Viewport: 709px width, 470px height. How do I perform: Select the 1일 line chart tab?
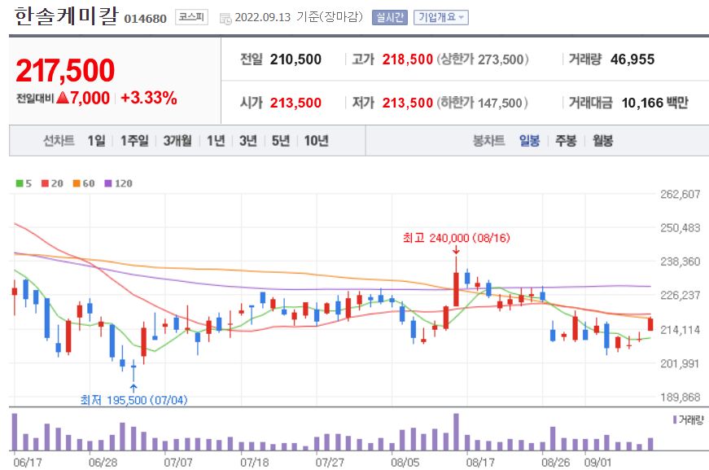coord(96,141)
